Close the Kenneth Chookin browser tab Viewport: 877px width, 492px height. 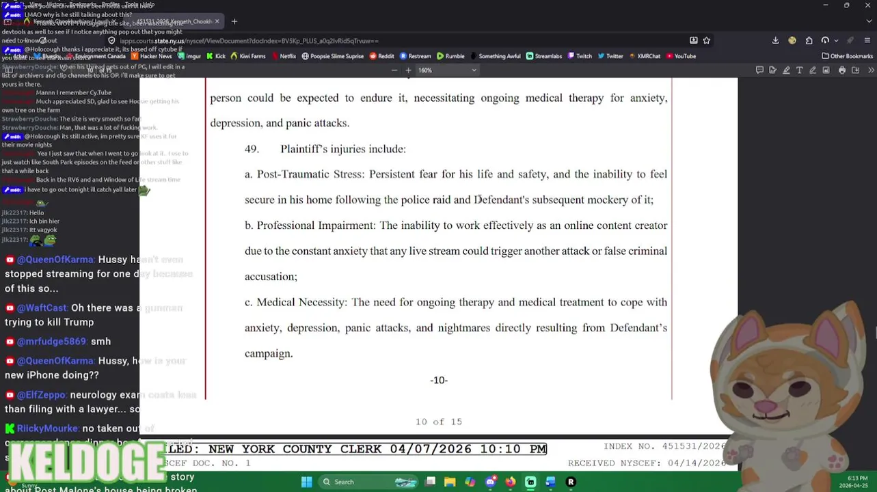217,21
